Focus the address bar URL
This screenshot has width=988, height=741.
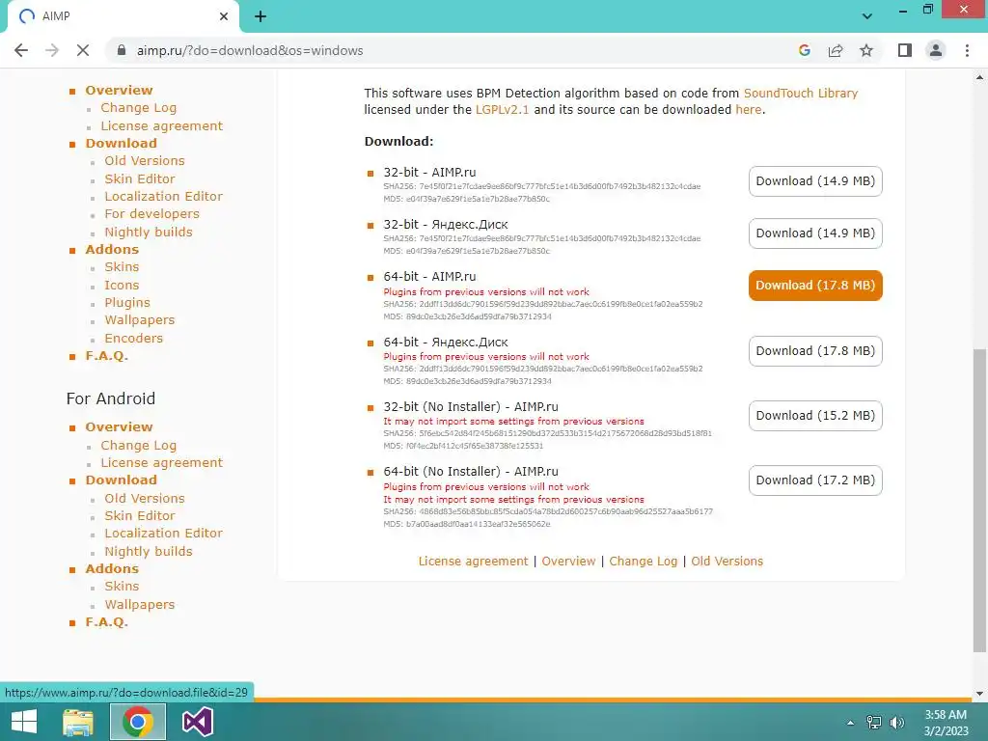click(250, 50)
